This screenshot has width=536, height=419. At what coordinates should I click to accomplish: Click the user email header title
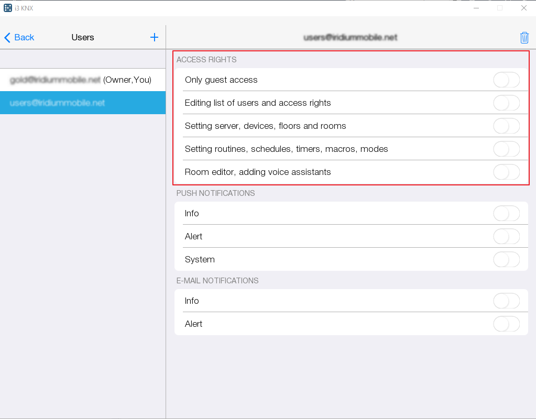coord(350,38)
